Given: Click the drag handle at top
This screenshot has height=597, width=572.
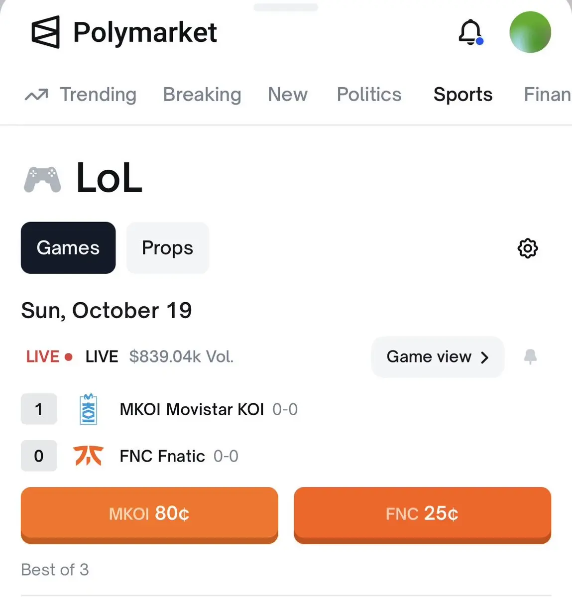Looking at the screenshot, I should tap(286, 7).
